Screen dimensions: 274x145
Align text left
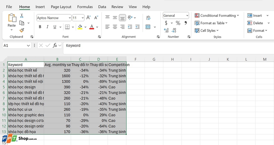point(108,27)
